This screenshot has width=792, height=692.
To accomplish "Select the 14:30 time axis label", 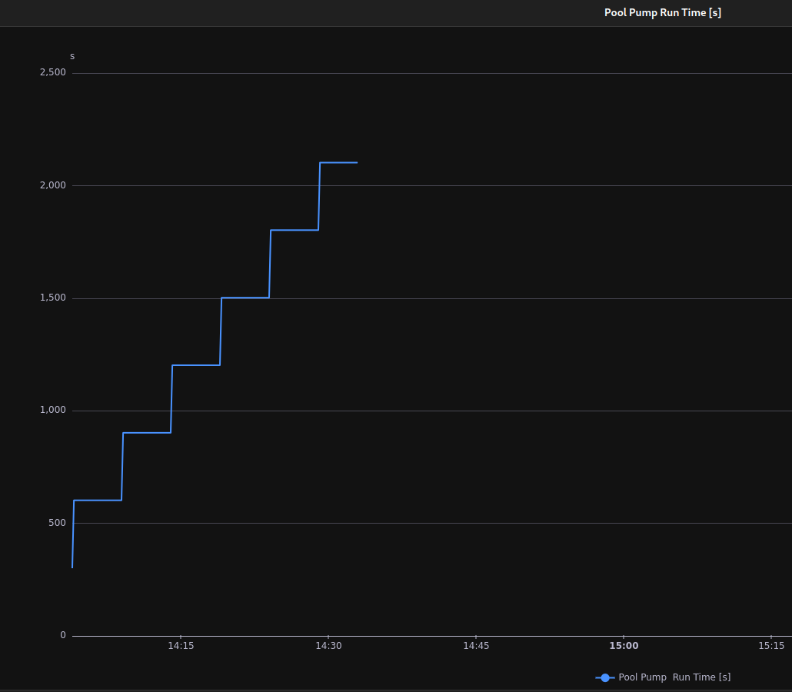I will pos(328,646).
